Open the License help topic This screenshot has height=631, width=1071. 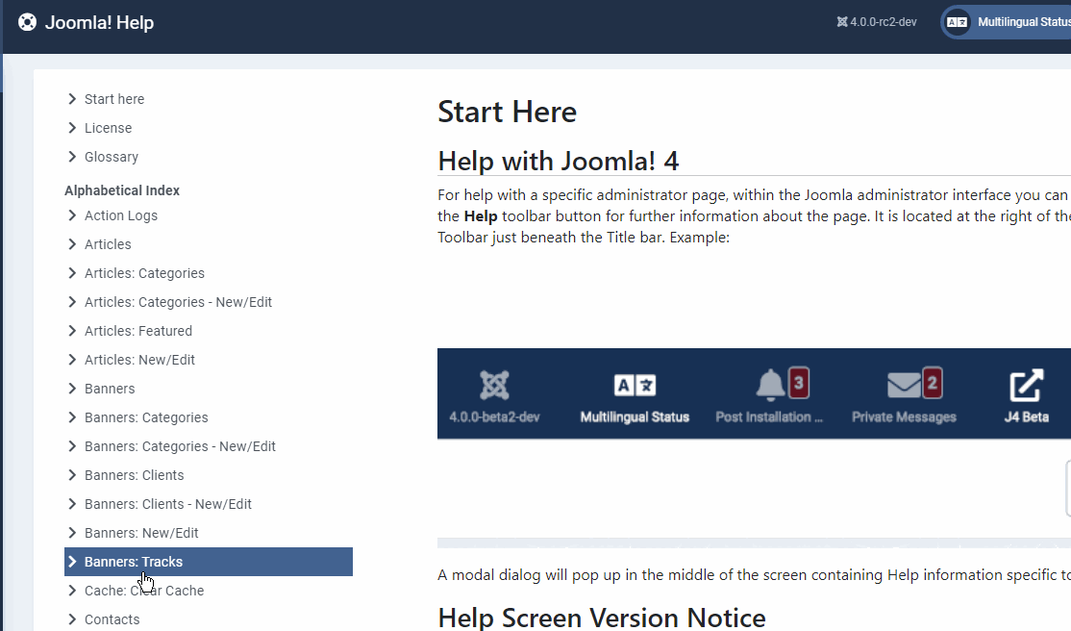[x=108, y=128]
